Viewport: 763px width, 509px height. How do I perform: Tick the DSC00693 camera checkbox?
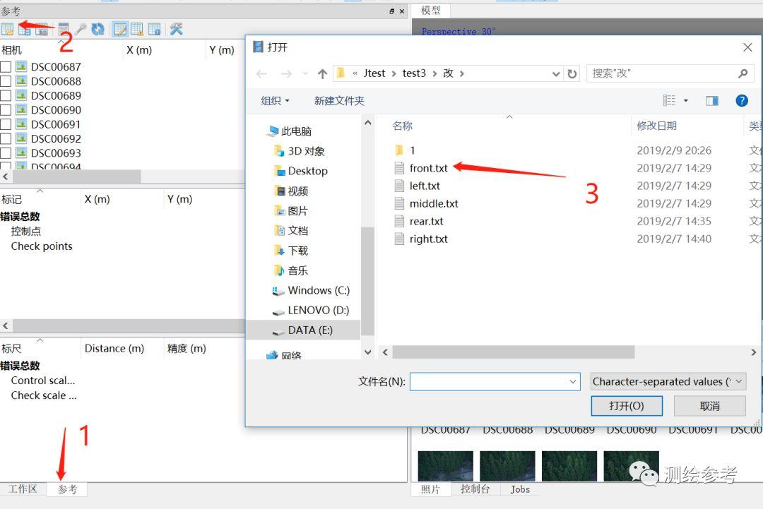6,152
